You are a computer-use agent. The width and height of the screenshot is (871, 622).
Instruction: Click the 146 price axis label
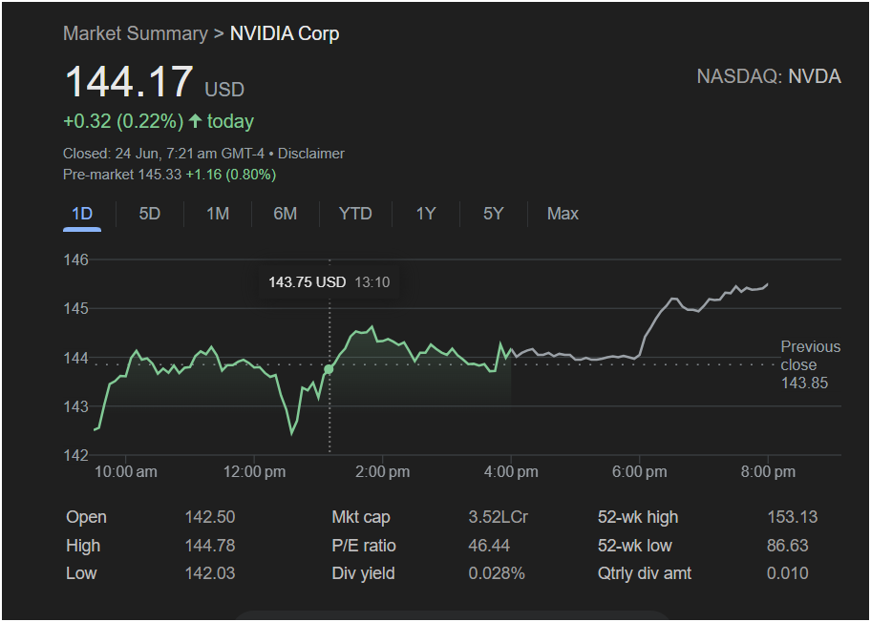(76, 259)
